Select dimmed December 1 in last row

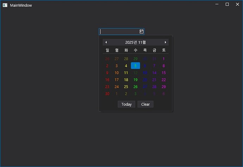[117, 94]
